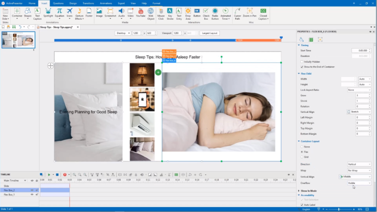Image resolution: width=377 pixels, height=212 pixels.
Task: Click the New Slide icon
Action: (5, 13)
